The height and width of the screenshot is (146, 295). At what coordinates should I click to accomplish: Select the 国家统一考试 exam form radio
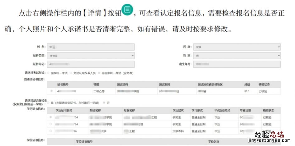click(x=48, y=73)
